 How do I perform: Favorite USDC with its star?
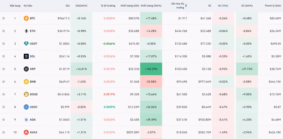[x=3, y=107]
